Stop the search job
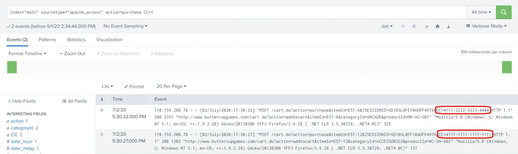This screenshot has height=154, width=518. click(414, 26)
